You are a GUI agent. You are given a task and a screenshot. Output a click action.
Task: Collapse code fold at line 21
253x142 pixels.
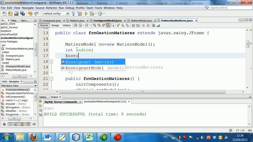[x=51, y=78]
